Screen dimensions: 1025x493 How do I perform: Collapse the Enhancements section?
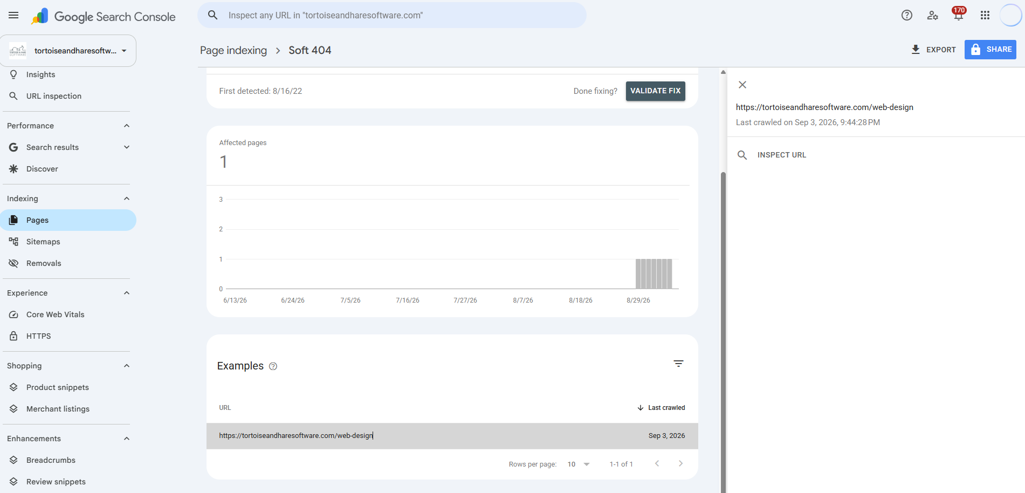[127, 439]
